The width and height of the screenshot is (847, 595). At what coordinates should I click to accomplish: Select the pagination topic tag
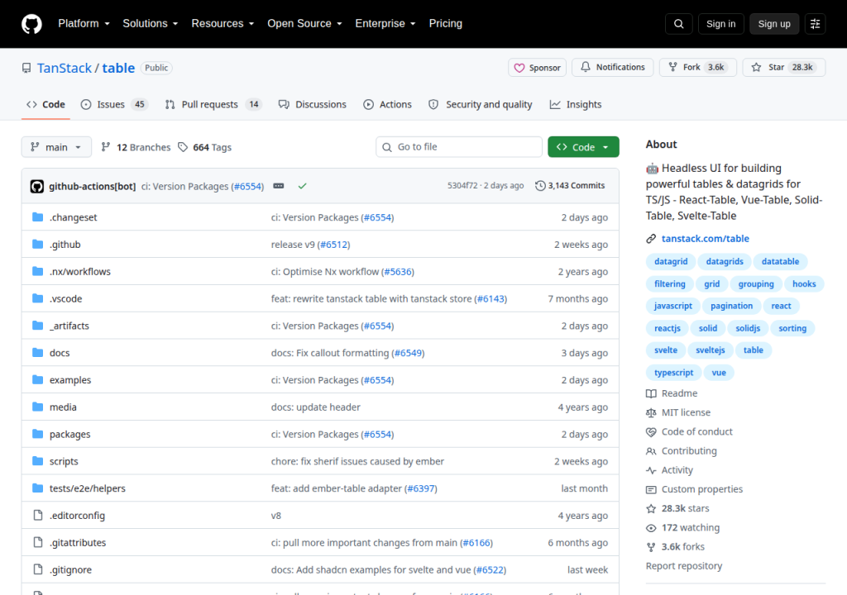pyautogui.click(x=731, y=306)
